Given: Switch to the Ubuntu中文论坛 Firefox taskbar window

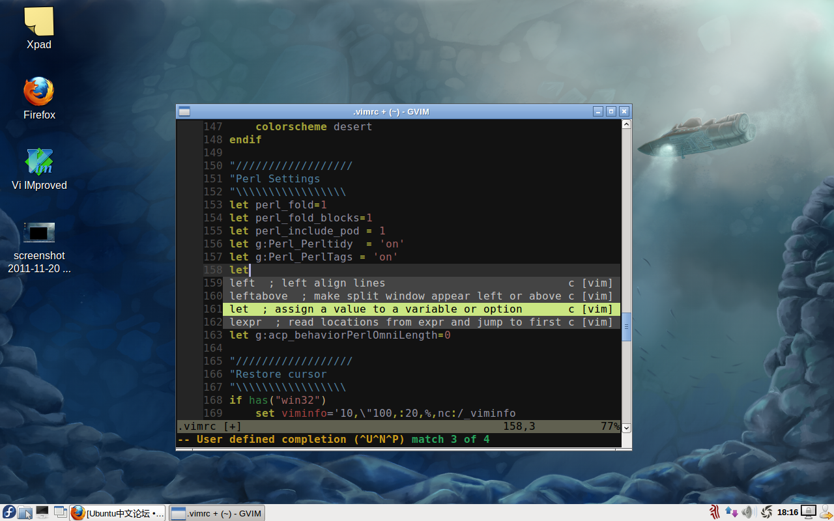Looking at the screenshot, I should click(118, 513).
